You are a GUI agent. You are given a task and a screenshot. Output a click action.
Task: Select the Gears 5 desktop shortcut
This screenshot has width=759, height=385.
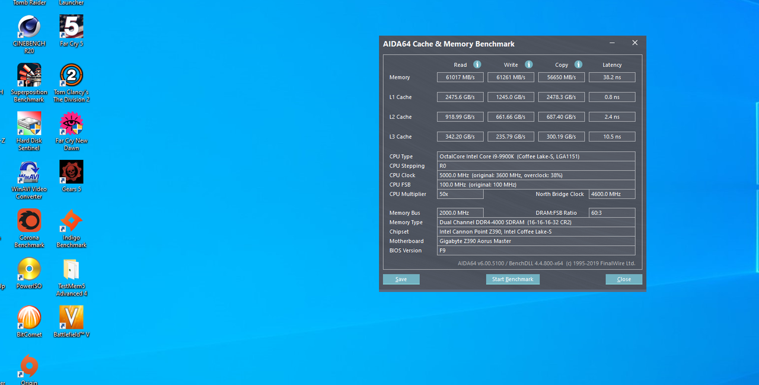pyautogui.click(x=71, y=177)
